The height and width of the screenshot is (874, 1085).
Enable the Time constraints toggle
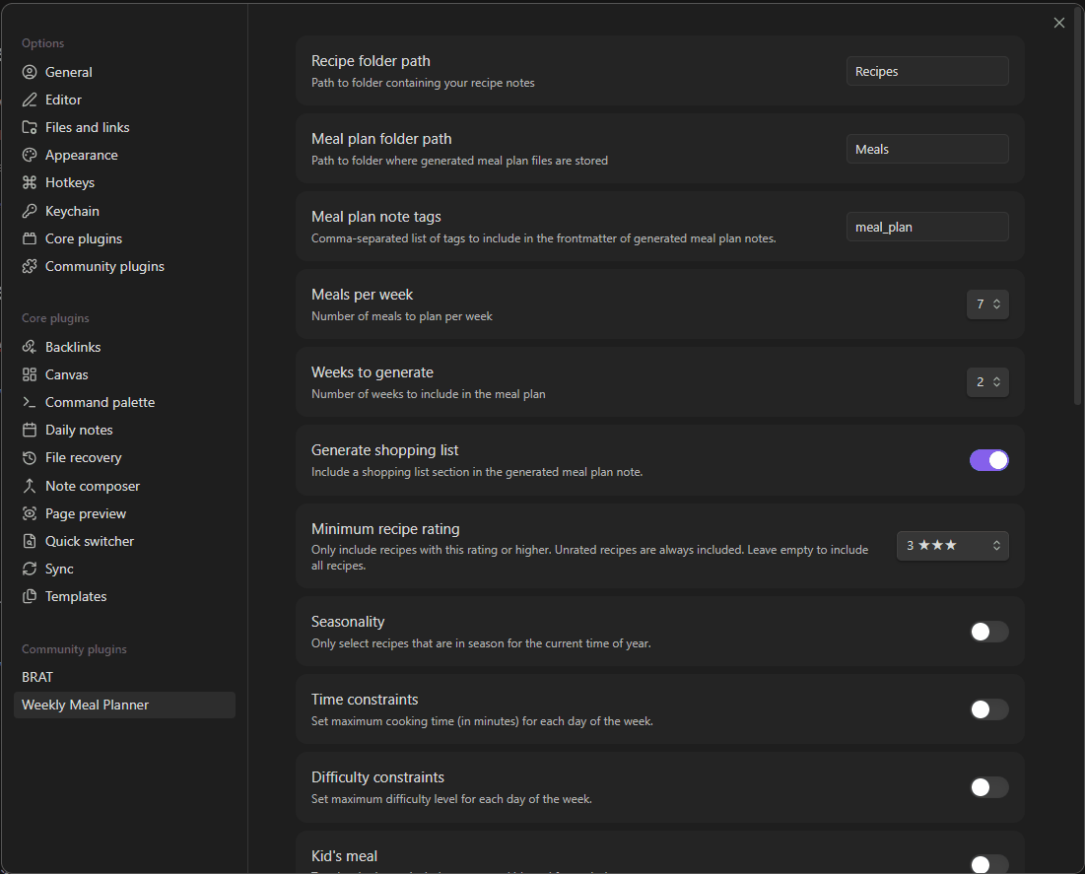pyautogui.click(x=988, y=709)
